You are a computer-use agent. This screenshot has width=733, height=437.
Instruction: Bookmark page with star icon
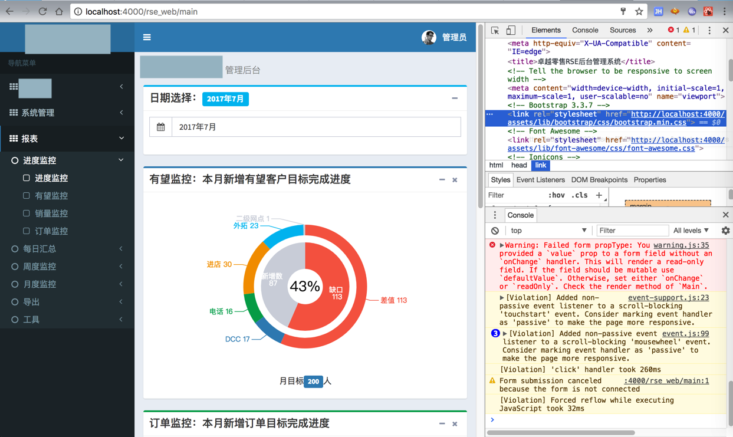[x=639, y=11]
